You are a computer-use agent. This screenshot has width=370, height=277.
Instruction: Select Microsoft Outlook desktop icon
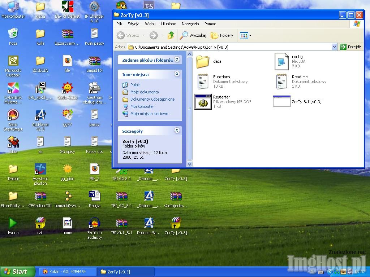(x=13, y=66)
